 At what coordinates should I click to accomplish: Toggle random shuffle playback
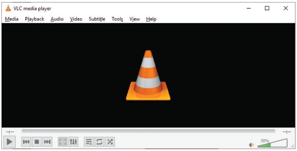(x=110, y=142)
